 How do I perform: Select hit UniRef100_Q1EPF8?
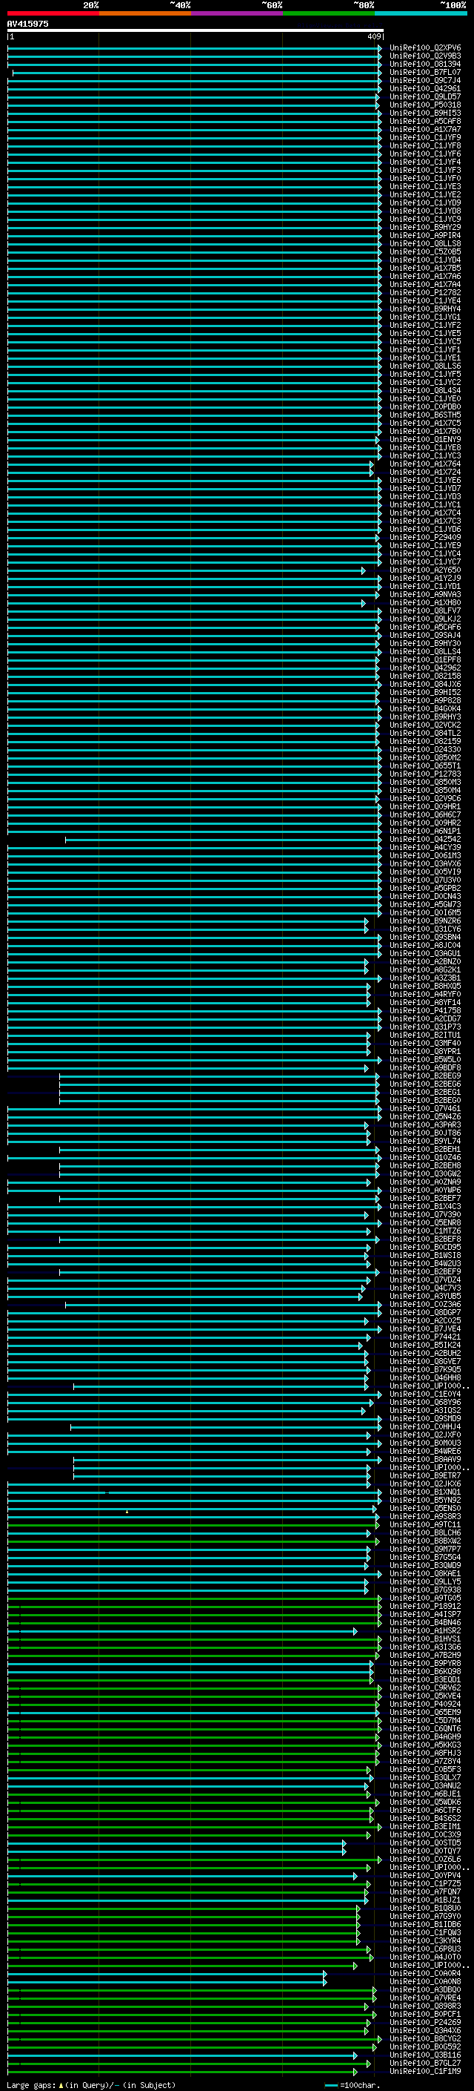[x=425, y=660]
